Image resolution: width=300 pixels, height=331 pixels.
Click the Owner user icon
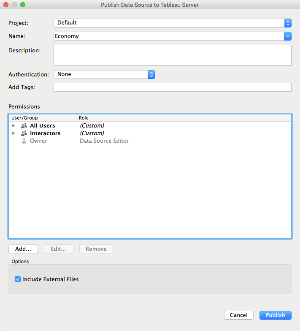24,141
